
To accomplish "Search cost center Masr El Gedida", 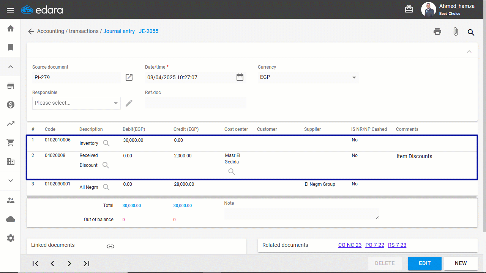I will pyautogui.click(x=232, y=172).
